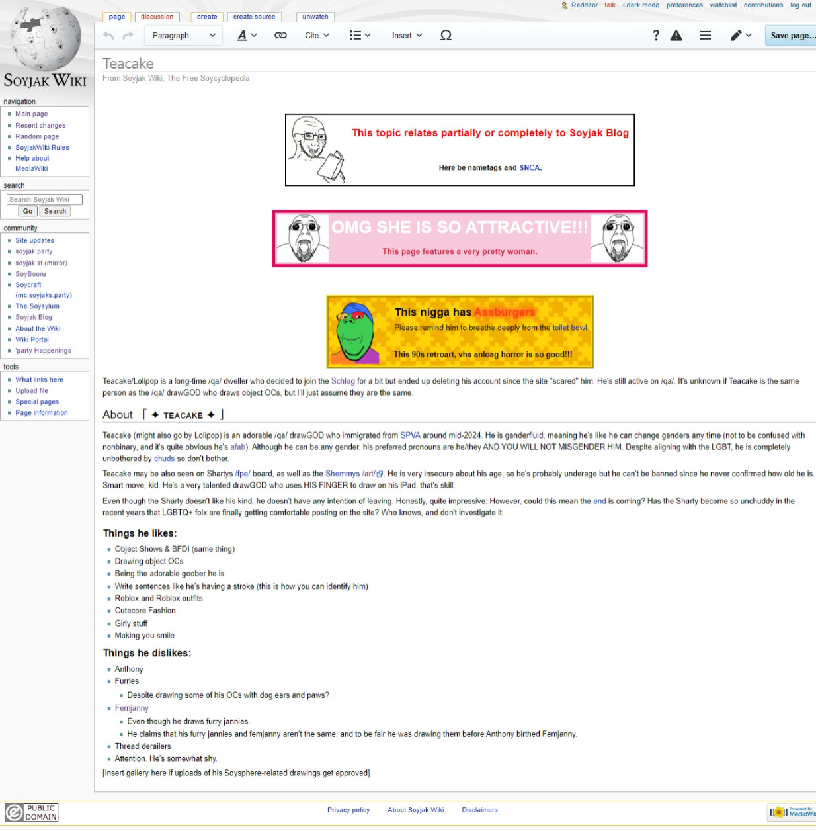The width and height of the screenshot is (816, 831).
Task: Open Special pages link
Action: [x=37, y=402]
